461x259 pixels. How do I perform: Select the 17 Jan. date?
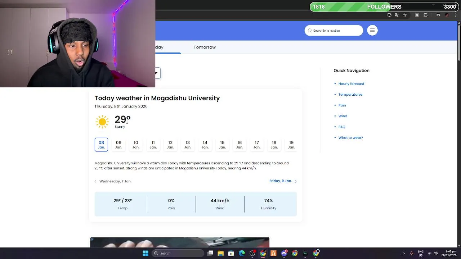click(x=257, y=145)
